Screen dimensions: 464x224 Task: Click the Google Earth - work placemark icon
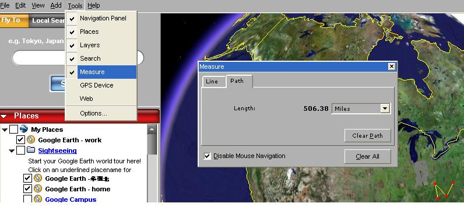click(30, 139)
